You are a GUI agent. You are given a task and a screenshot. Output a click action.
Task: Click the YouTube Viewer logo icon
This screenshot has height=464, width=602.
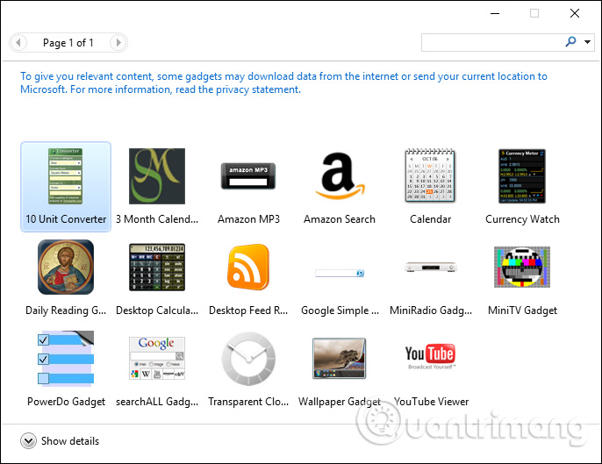point(430,356)
